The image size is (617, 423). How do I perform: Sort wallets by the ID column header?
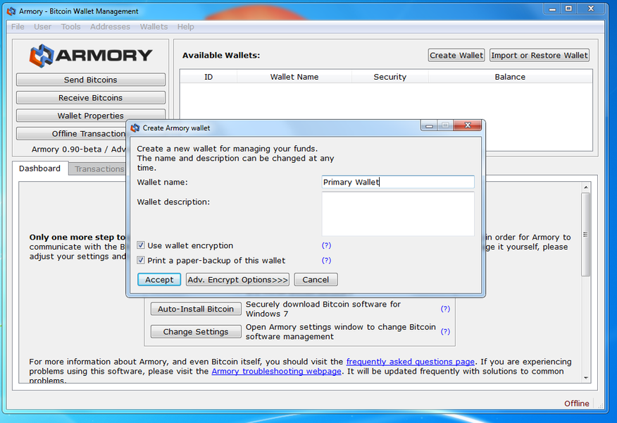click(x=208, y=77)
